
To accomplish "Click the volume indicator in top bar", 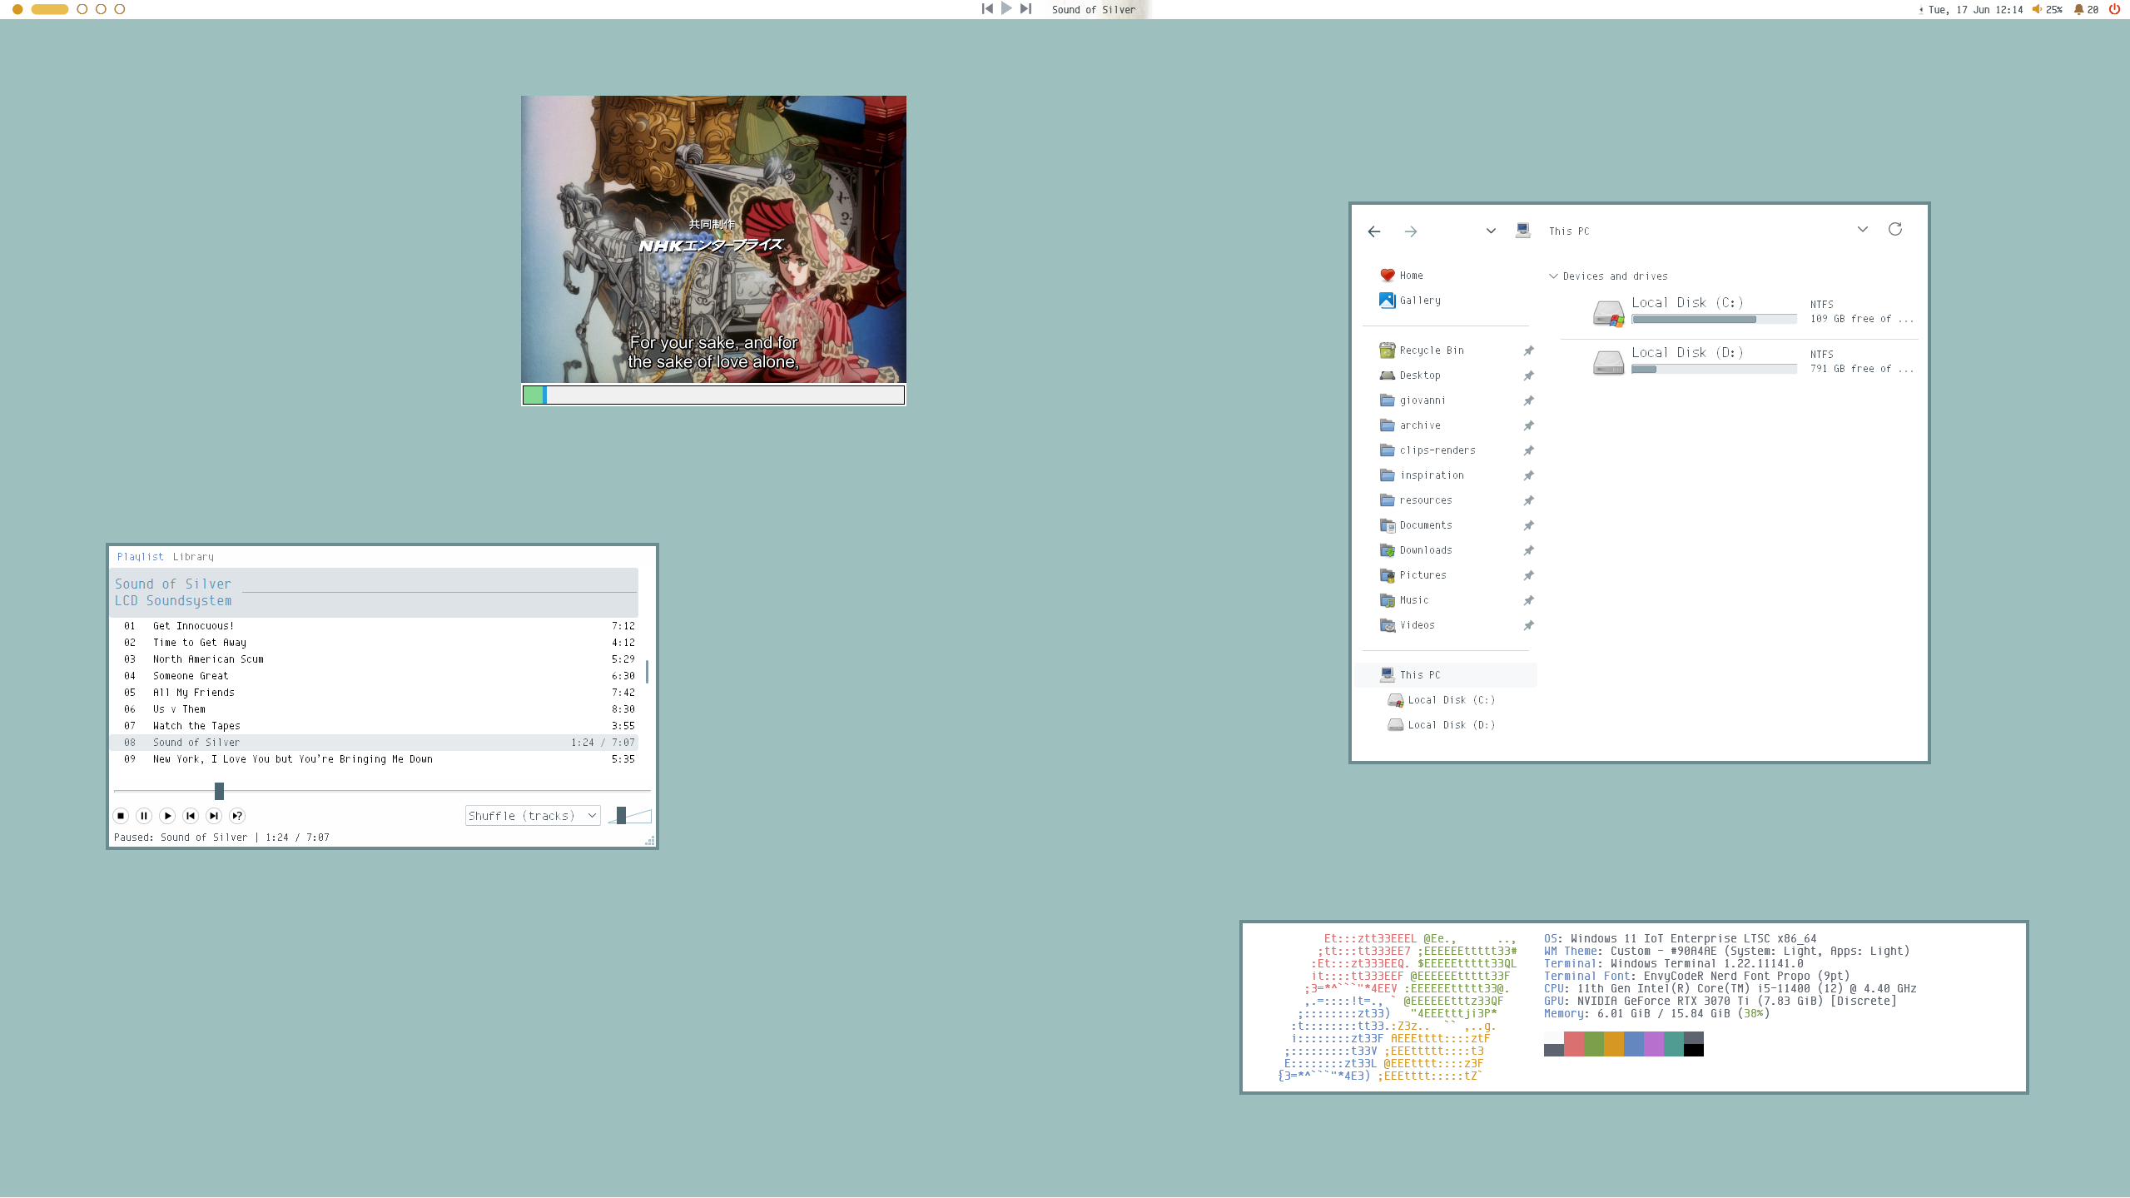I will tap(2047, 9).
